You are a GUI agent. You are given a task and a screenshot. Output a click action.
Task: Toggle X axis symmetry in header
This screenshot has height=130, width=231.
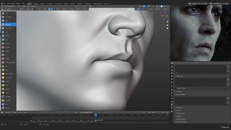click(139, 9)
